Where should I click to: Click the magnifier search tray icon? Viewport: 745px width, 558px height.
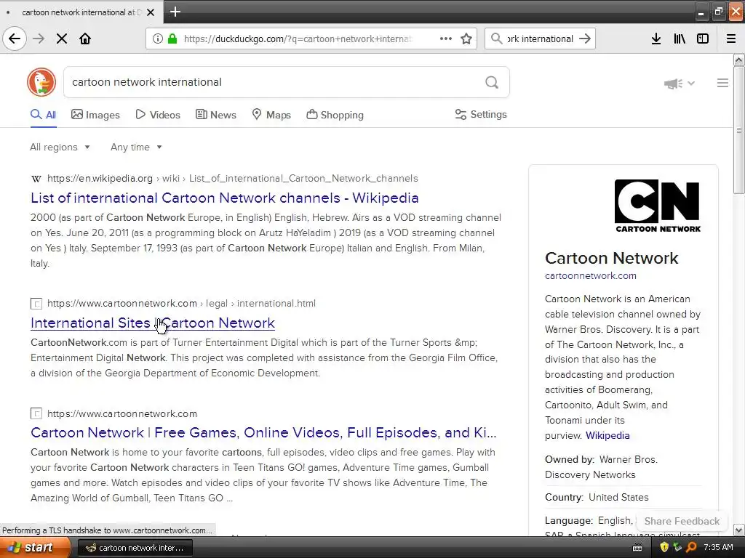pyautogui.click(x=691, y=548)
